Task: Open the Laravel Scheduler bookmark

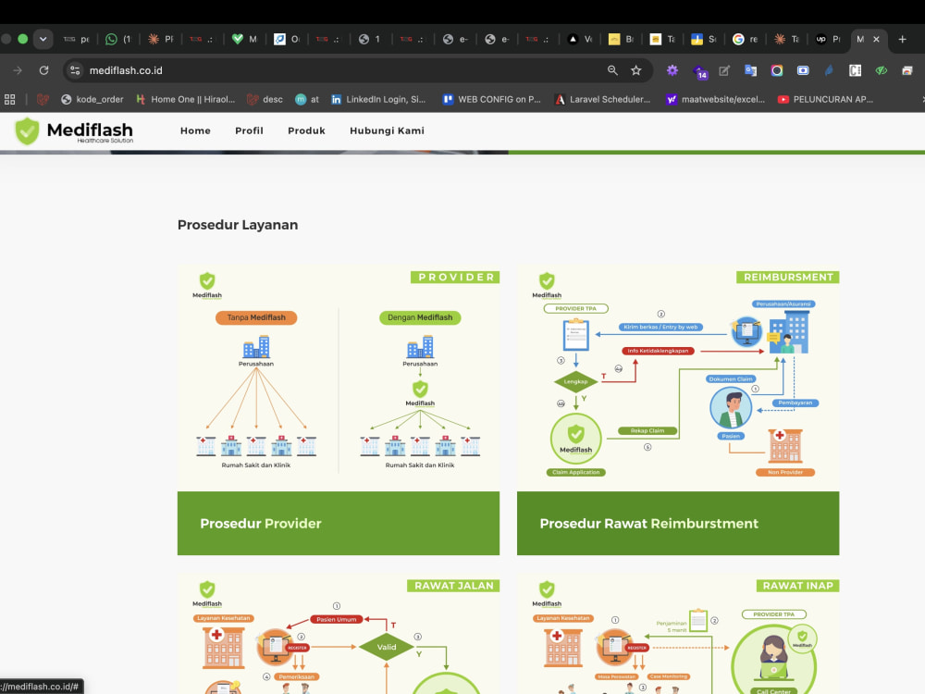Action: pyautogui.click(x=602, y=99)
